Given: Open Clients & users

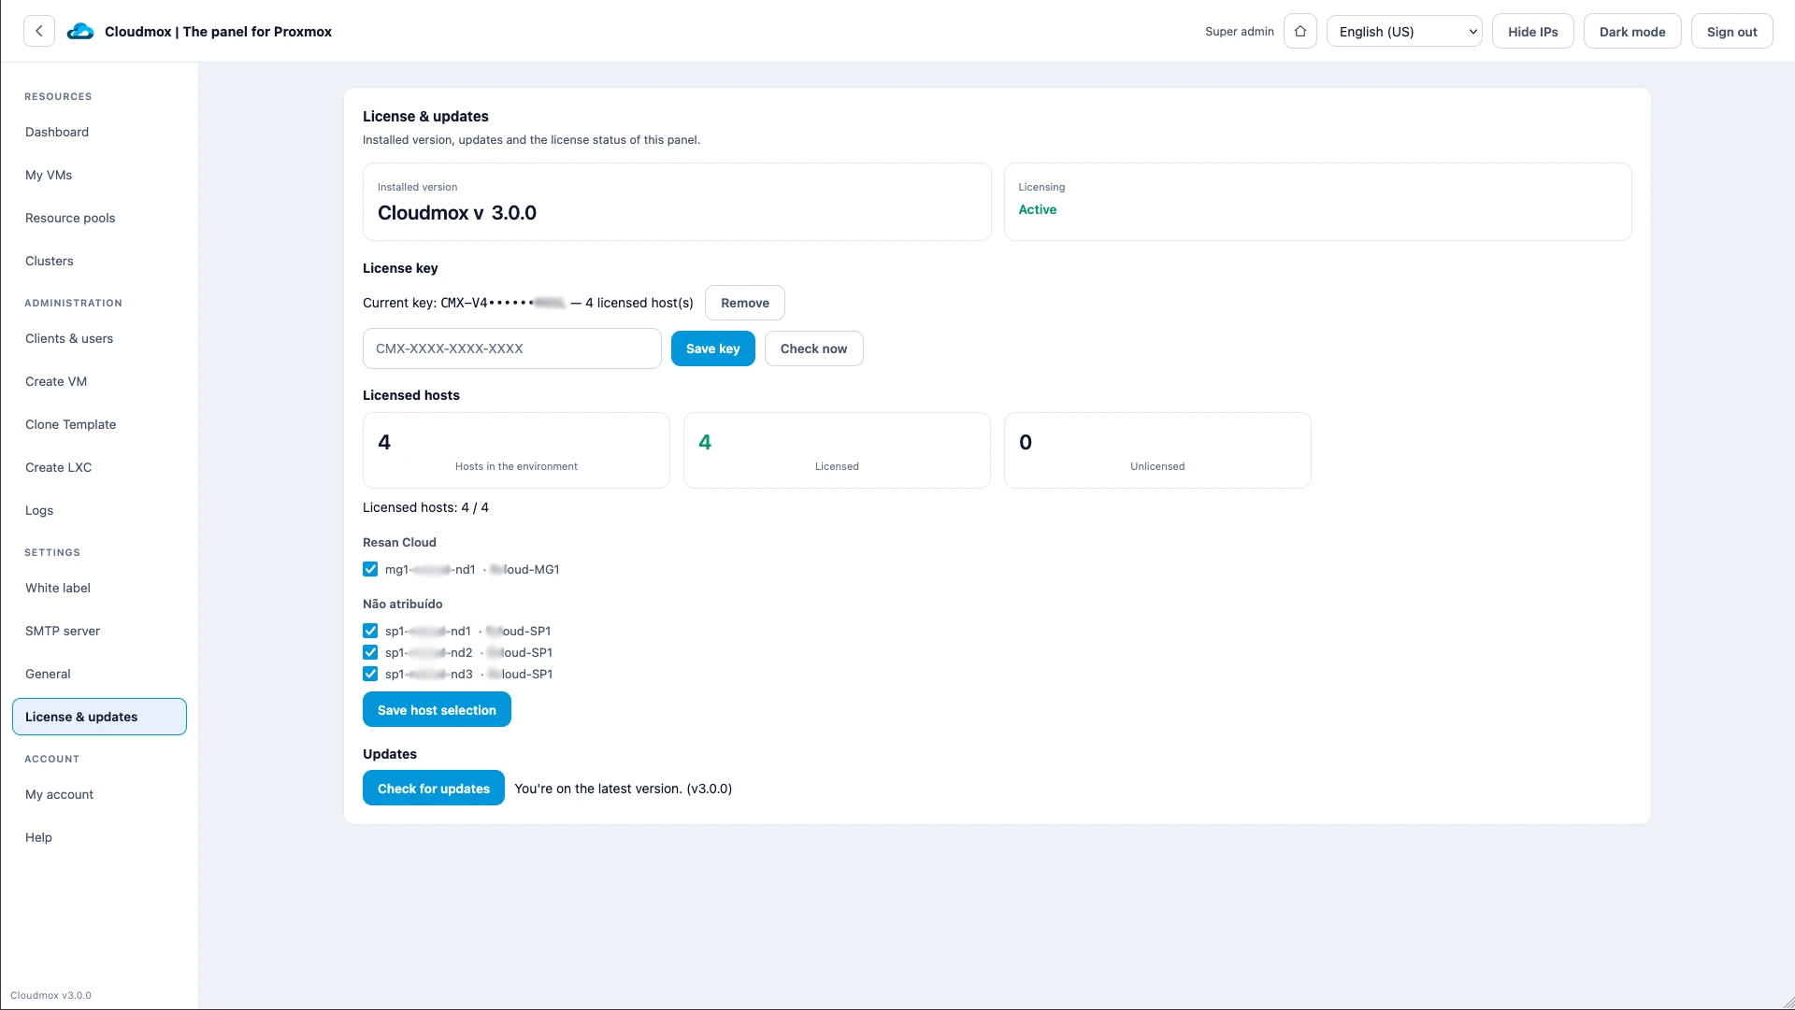Looking at the screenshot, I should pos(99,338).
